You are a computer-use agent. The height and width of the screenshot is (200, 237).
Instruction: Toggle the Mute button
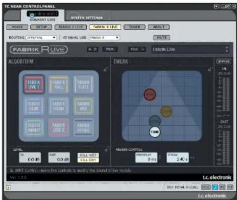pos(161,37)
